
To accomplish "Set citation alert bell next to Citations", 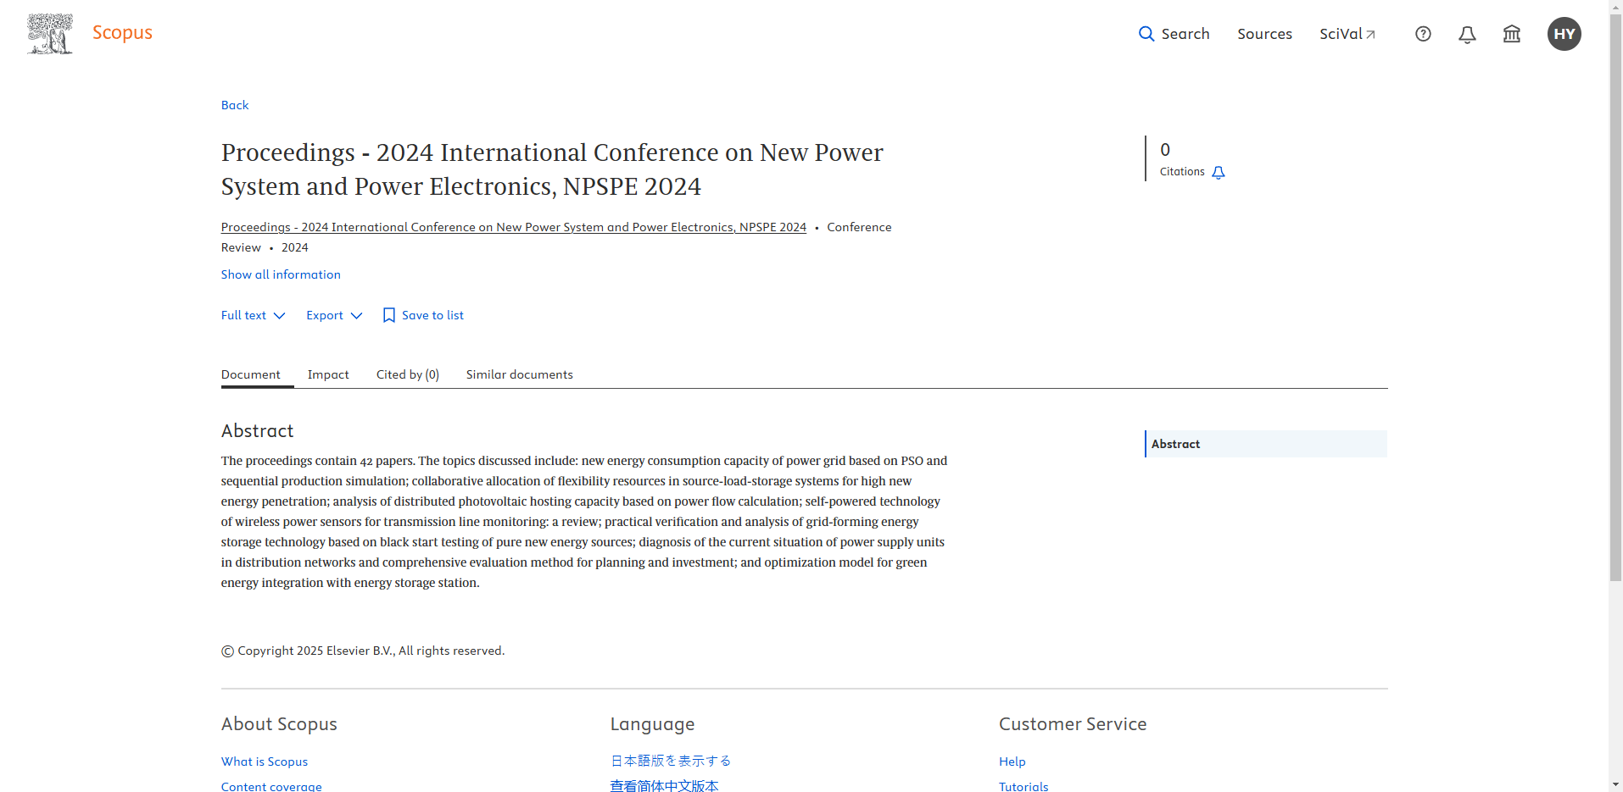I will point(1219,173).
